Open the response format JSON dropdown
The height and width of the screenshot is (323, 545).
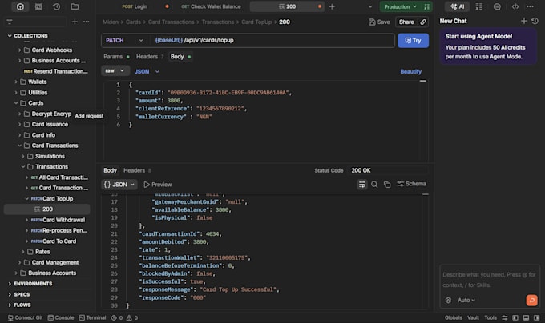(119, 185)
